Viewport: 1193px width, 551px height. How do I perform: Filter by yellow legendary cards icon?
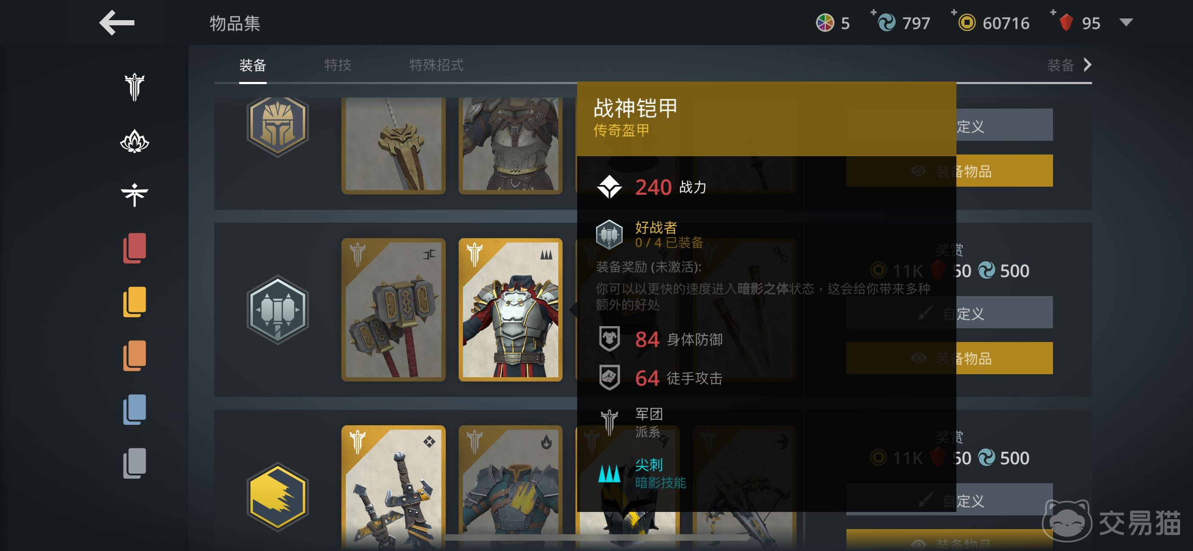click(134, 302)
